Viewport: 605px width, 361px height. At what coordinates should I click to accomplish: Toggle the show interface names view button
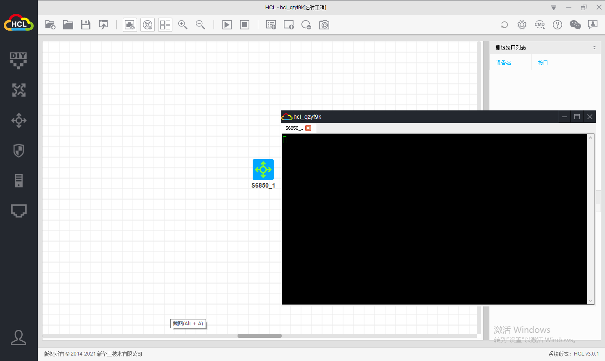click(130, 25)
